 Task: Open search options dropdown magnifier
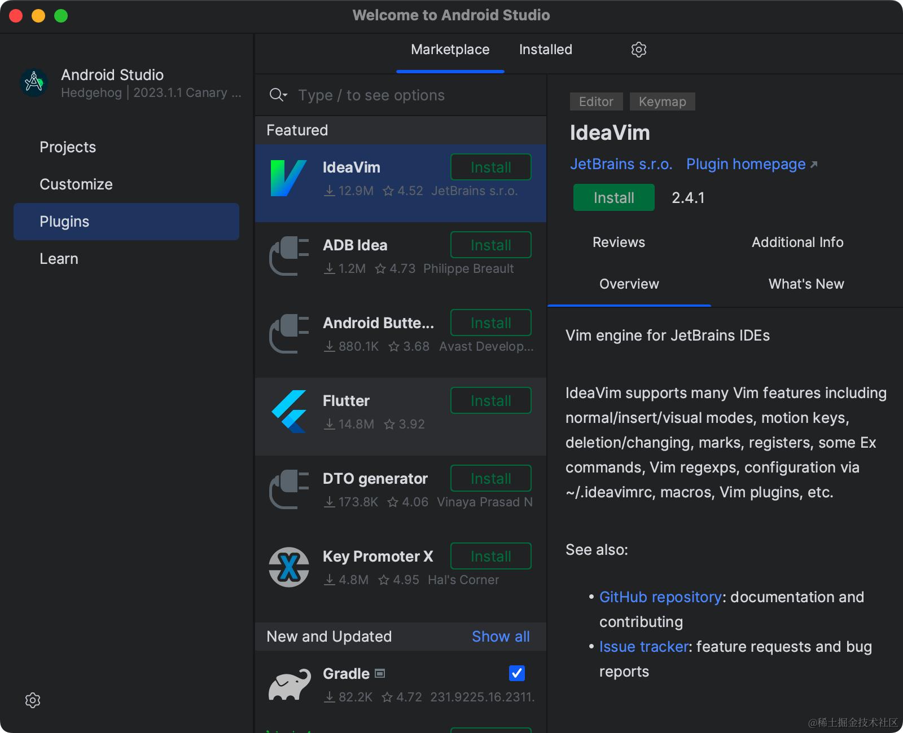pos(278,95)
